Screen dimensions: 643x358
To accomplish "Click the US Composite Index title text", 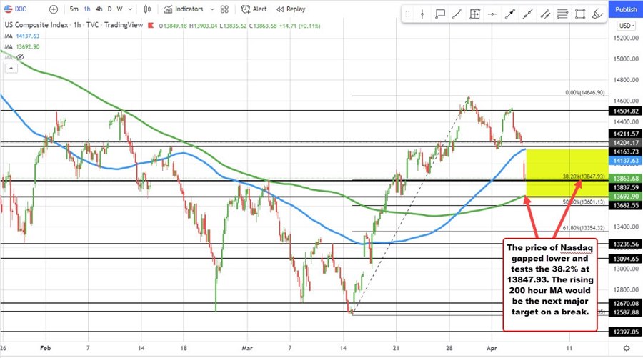I will (36, 25).
